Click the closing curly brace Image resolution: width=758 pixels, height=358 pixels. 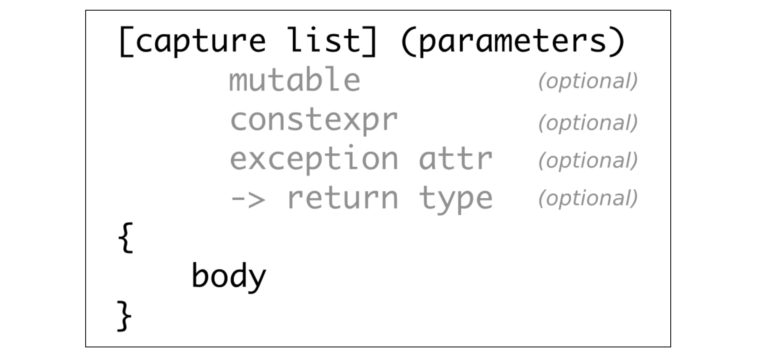[x=125, y=316]
